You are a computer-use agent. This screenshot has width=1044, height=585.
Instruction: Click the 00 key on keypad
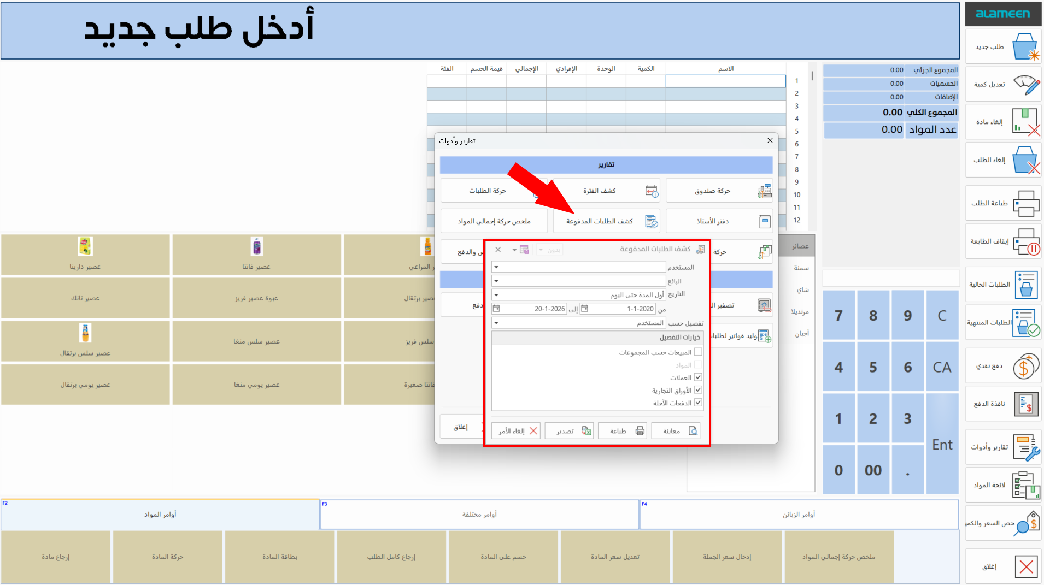coord(873,470)
